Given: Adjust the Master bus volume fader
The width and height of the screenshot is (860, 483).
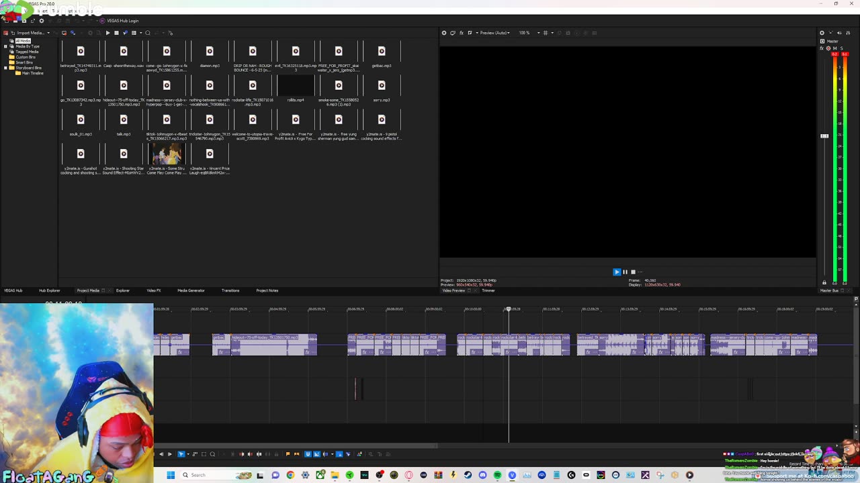Looking at the screenshot, I should click(824, 136).
